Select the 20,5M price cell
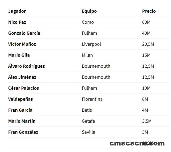Image resolution: width=171 pixels, height=152 pixels. click(148, 44)
